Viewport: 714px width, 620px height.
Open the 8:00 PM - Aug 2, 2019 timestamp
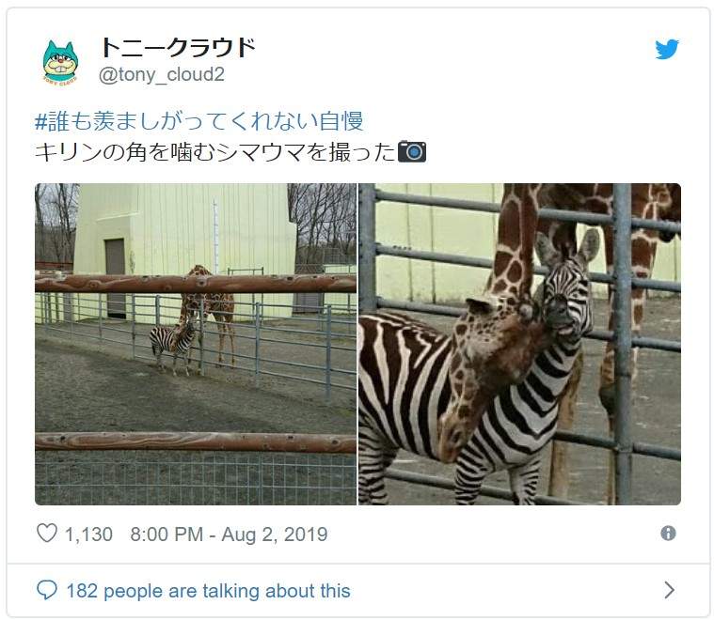(x=229, y=535)
